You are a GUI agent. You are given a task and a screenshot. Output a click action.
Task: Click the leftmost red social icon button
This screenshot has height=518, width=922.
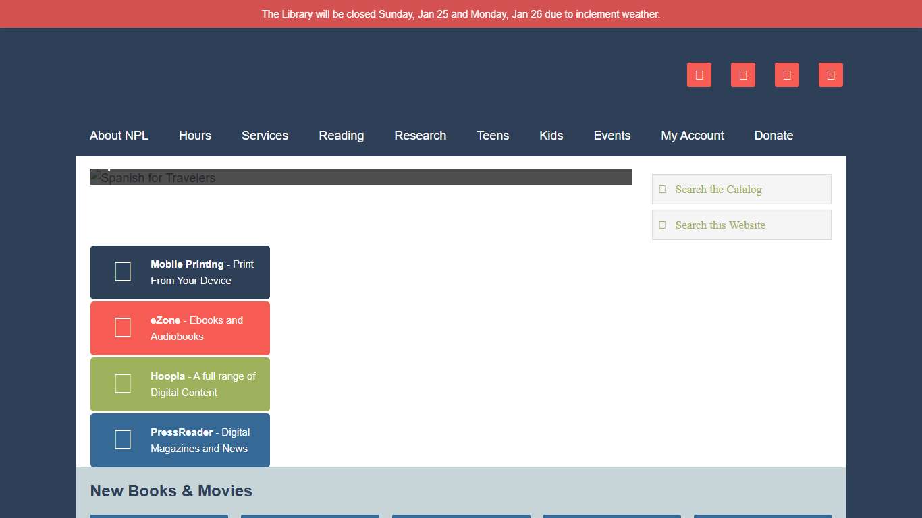click(x=699, y=75)
